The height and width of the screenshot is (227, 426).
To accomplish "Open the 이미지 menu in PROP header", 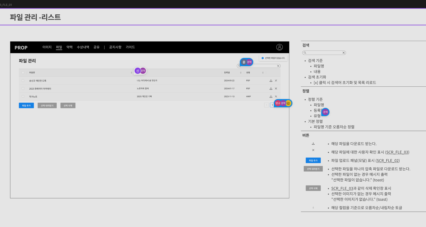I will (x=47, y=47).
